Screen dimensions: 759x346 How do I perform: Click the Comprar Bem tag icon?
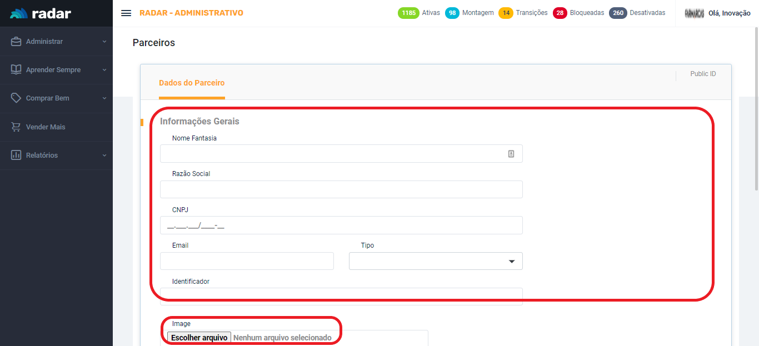click(16, 98)
